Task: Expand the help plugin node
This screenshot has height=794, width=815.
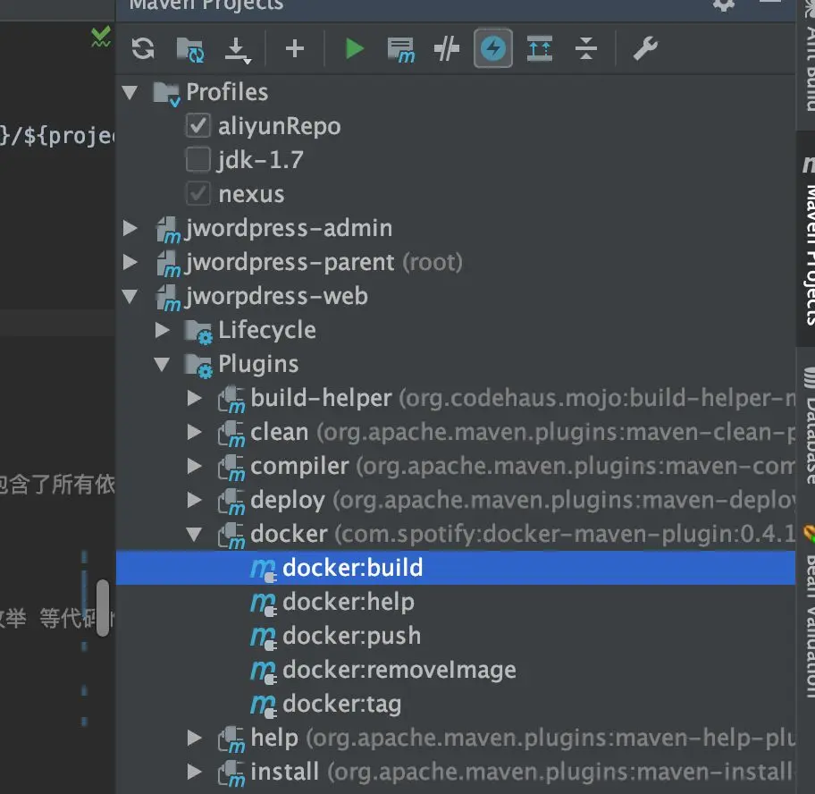Action: [195, 738]
